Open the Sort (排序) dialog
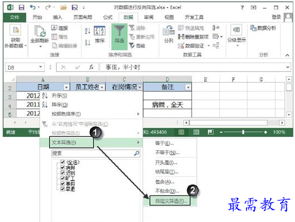This screenshot has width=295, height=222. click(99, 34)
